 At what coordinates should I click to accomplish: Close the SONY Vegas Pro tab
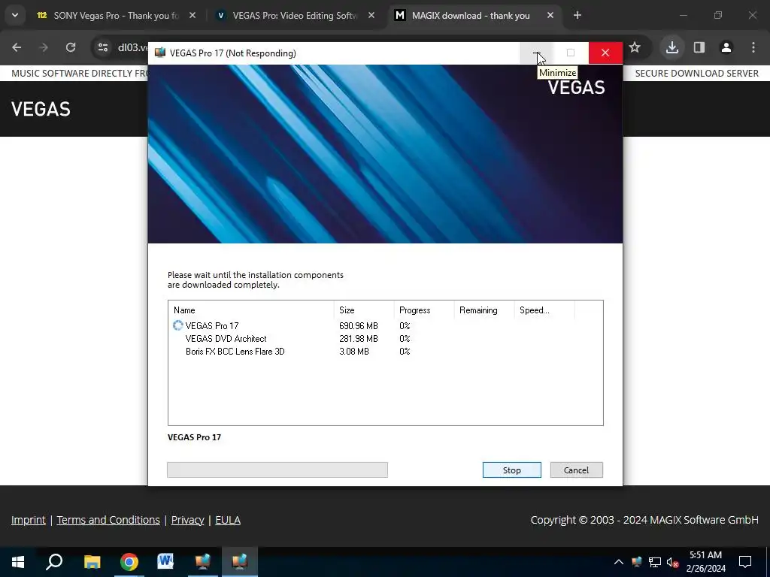192,16
